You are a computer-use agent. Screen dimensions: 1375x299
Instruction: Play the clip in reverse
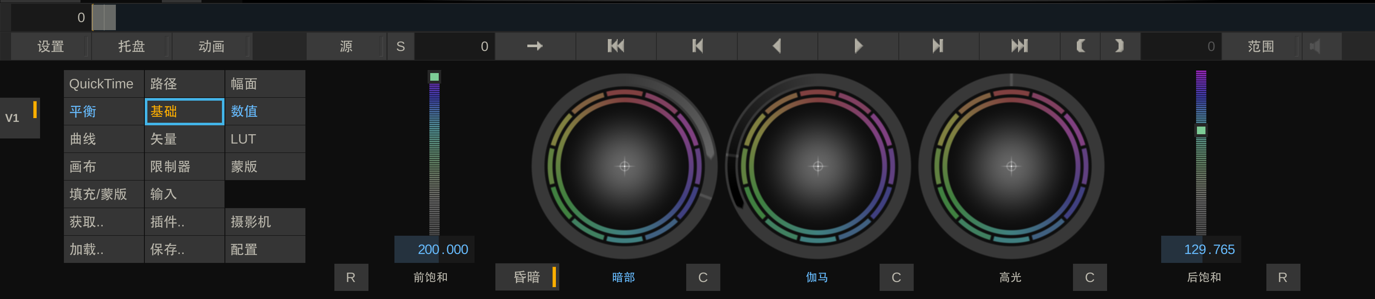pyautogui.click(x=777, y=46)
